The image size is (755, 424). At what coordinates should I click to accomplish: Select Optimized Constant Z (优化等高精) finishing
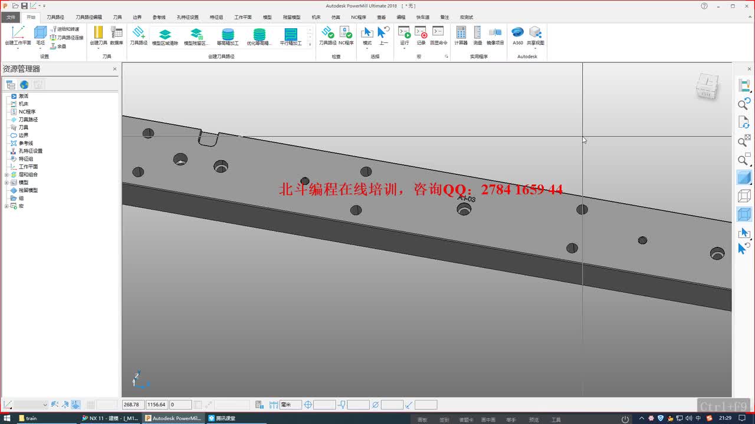[260, 37]
